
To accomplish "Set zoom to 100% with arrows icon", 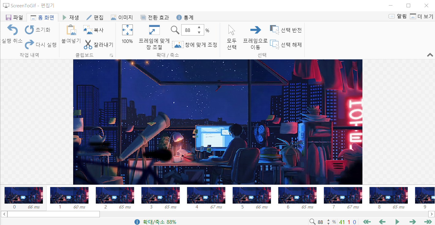I will [127, 30].
